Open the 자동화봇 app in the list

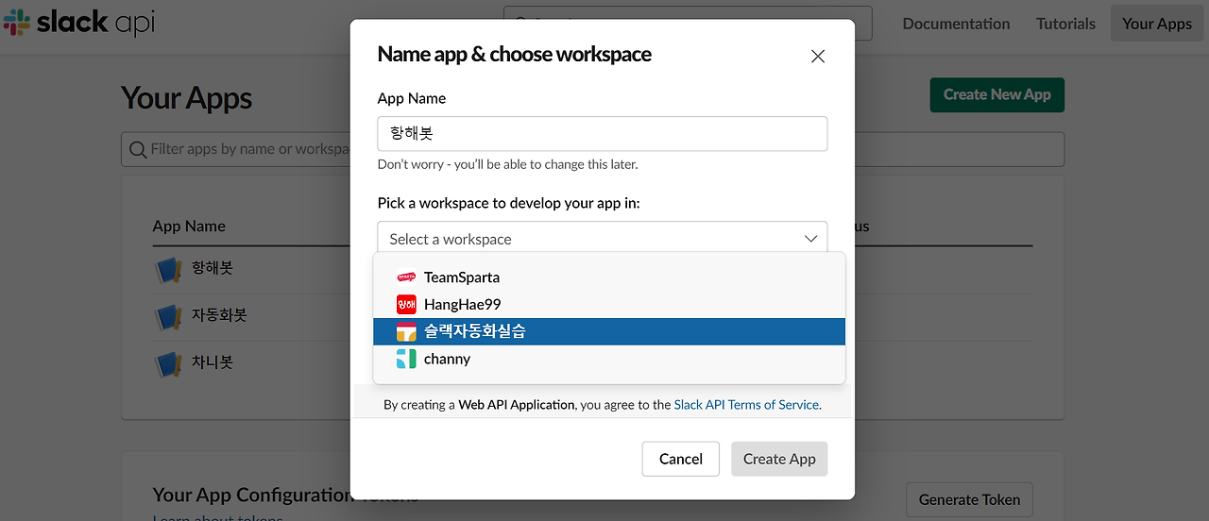pyautogui.click(x=219, y=314)
